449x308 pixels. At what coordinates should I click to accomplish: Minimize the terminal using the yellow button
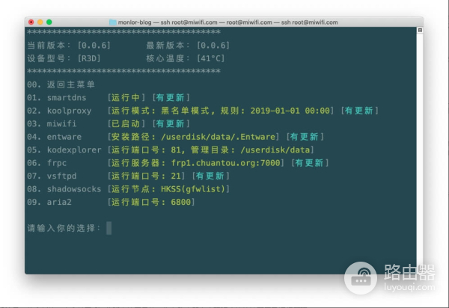(40, 22)
